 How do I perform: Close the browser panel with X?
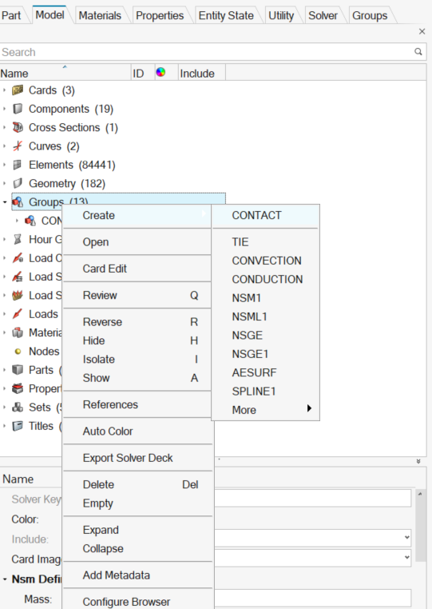[422, 31]
